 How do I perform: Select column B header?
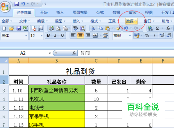[56, 61]
